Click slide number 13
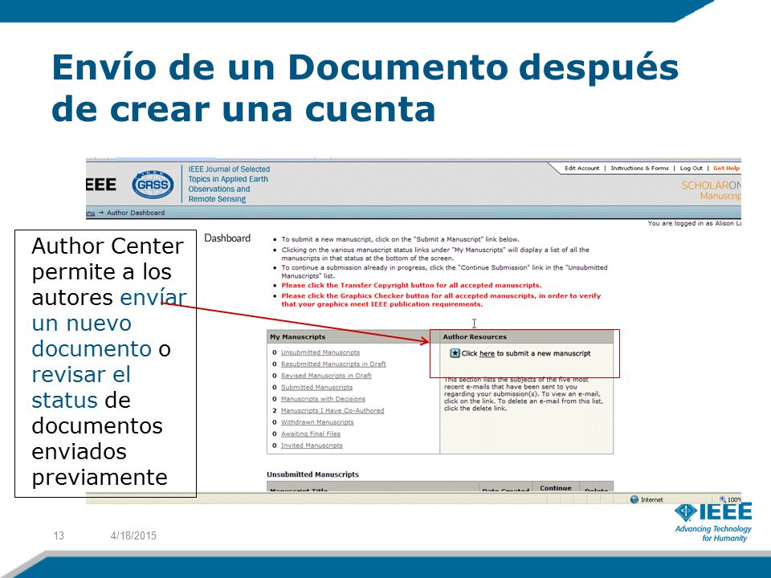Screen dimensions: 771x578 pos(59,535)
